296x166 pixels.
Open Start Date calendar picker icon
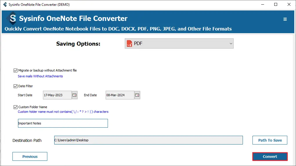75,95
